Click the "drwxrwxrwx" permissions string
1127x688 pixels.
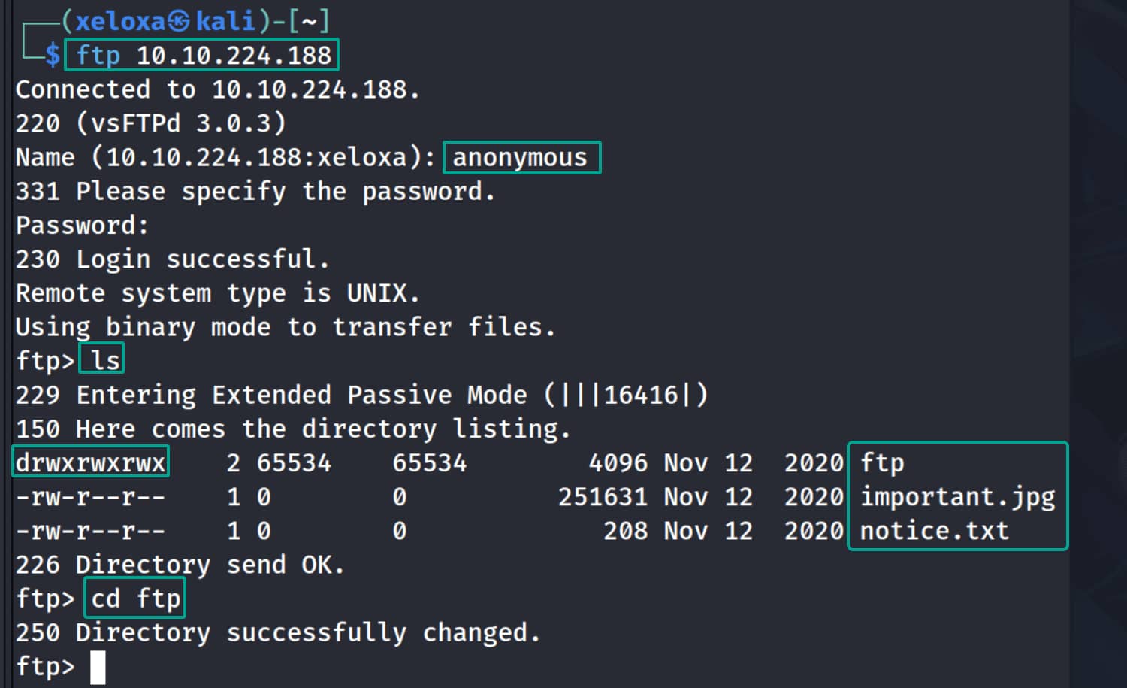pos(90,462)
